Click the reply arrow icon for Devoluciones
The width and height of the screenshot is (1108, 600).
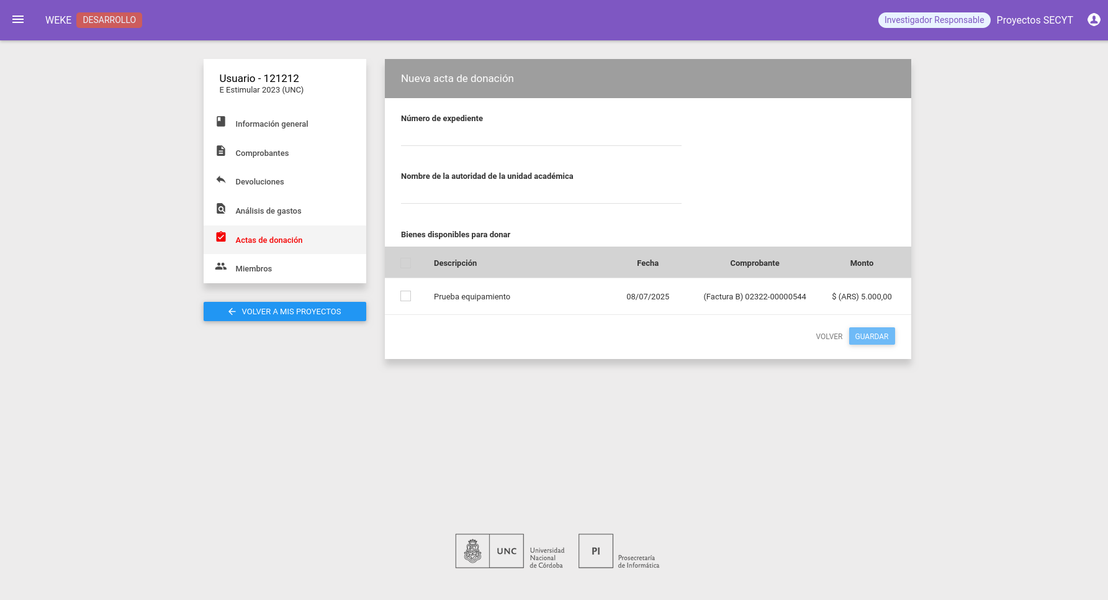[x=221, y=180]
